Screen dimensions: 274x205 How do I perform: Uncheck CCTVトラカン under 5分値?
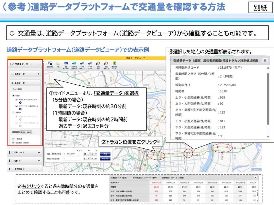(x=16, y=106)
